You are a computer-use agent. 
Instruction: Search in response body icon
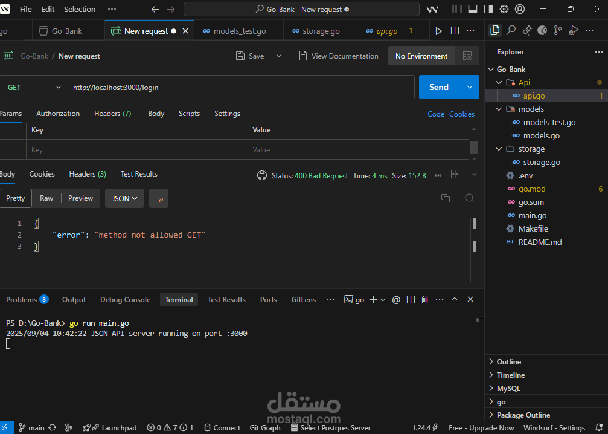tap(470, 198)
